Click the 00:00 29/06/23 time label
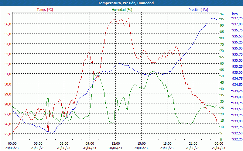 [218, 146]
